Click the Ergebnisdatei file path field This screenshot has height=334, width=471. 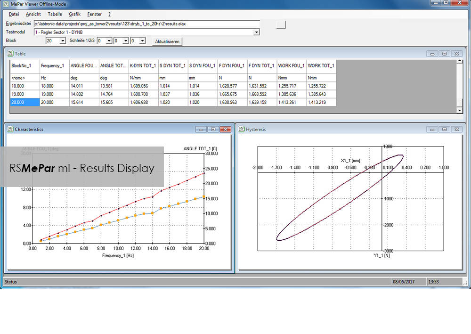146,24
